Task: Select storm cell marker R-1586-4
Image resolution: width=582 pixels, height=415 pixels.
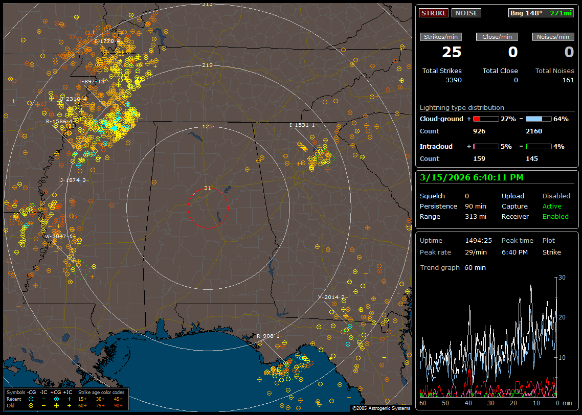Action: 59,122
